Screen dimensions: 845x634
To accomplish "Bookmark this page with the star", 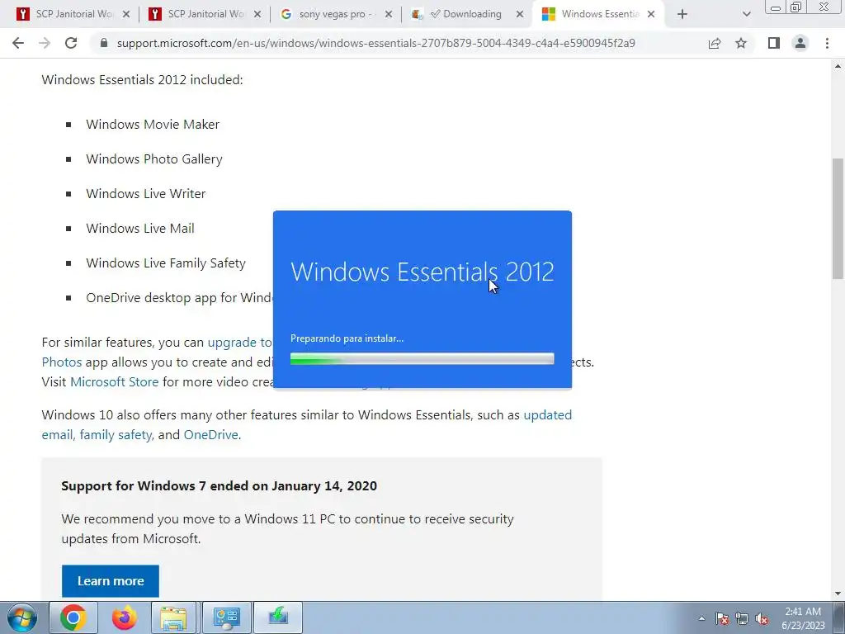I will coord(741,43).
